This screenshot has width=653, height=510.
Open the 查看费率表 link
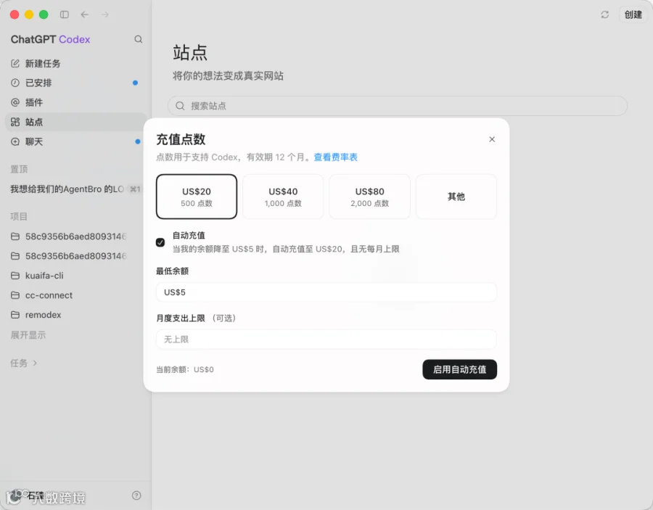(x=336, y=157)
